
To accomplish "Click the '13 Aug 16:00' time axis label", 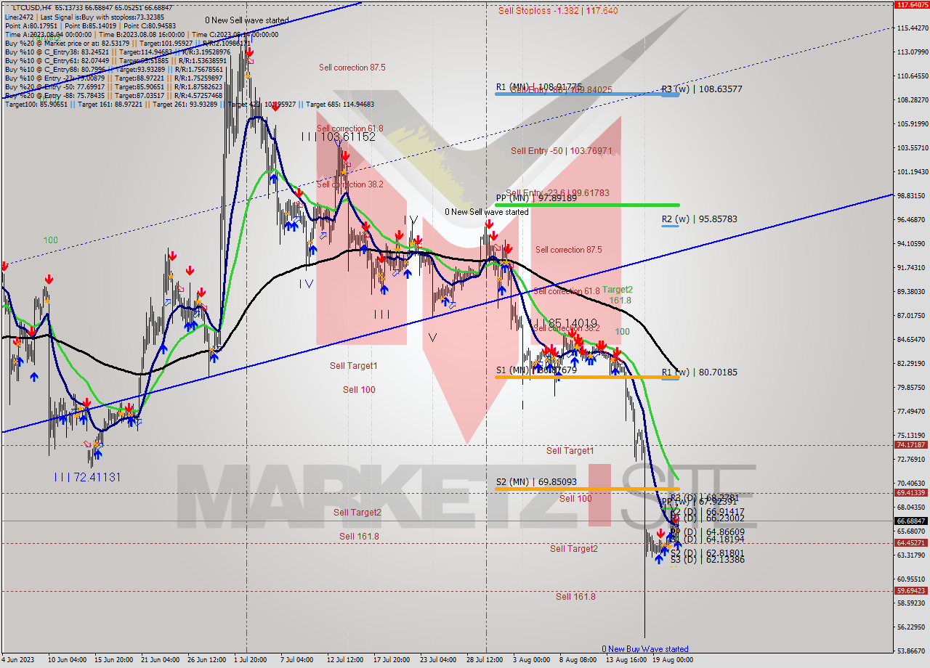I will click(626, 661).
